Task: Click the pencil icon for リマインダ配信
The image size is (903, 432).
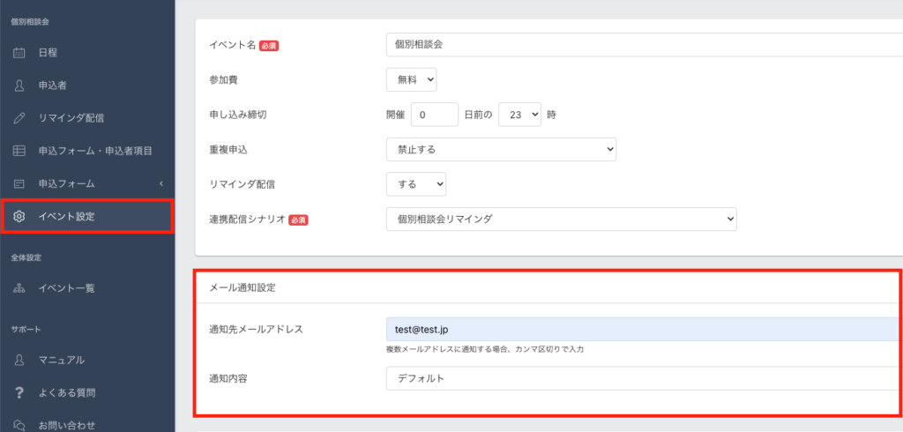Action: [x=19, y=119]
